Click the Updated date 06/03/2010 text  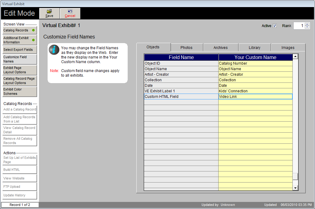pos(296,205)
